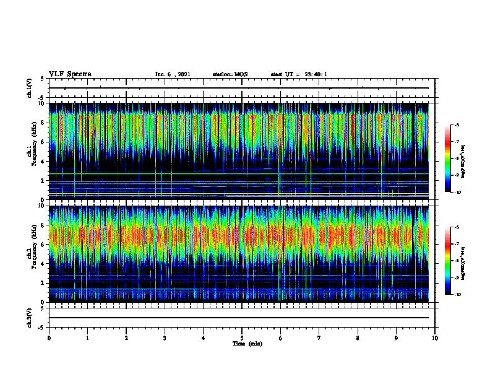This screenshot has height=379, width=490.
Task: Click the ch.2 color bar "-10" label
Action: pyautogui.click(x=457, y=295)
